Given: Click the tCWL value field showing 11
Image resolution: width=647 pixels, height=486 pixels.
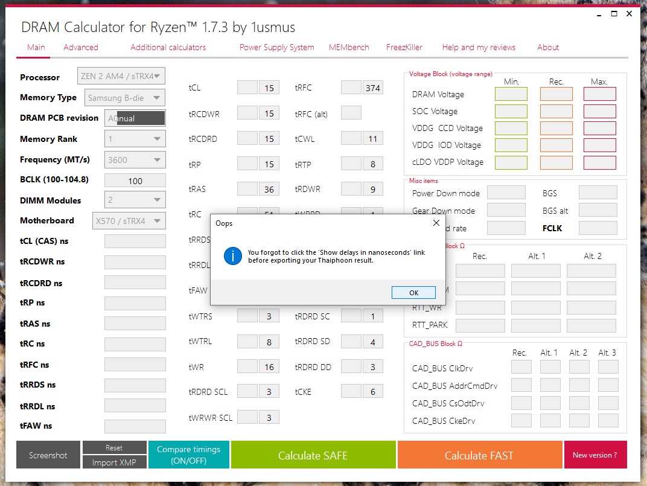Looking at the screenshot, I should tap(372, 139).
